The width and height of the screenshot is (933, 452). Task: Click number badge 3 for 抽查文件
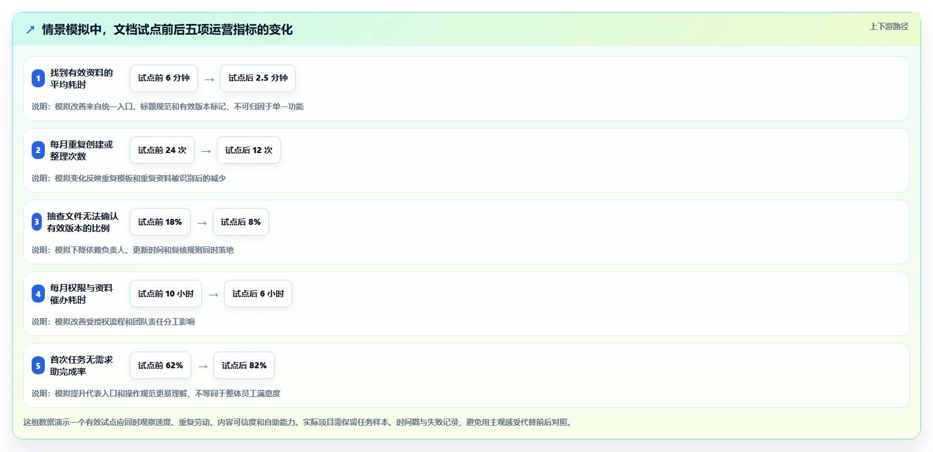37,222
